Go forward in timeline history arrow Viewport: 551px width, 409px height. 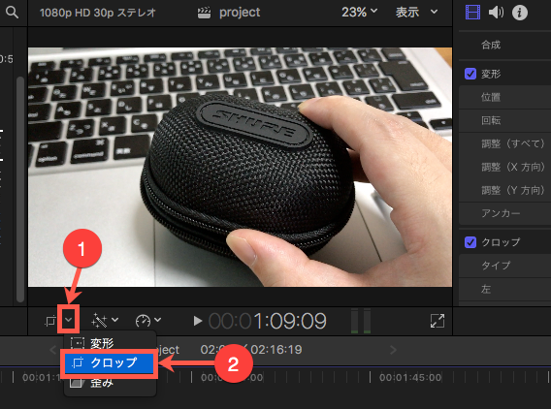tap(393, 350)
